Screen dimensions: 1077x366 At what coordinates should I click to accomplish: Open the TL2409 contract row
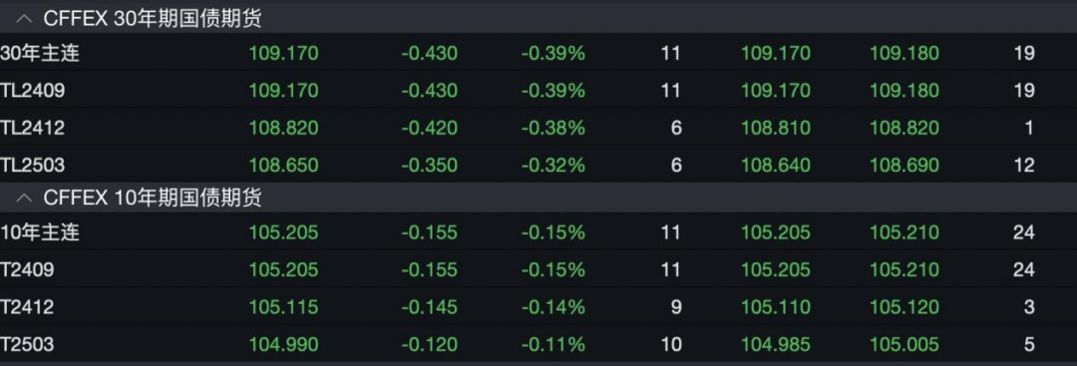coord(538,90)
